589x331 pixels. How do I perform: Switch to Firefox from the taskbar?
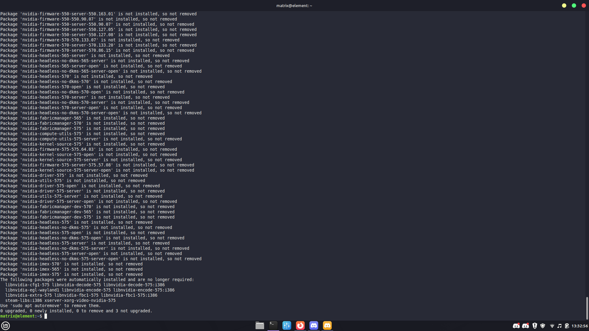tap(300, 325)
